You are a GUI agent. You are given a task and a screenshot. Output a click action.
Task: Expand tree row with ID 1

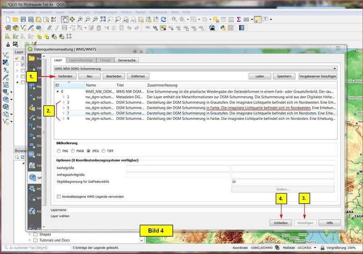tap(64, 97)
